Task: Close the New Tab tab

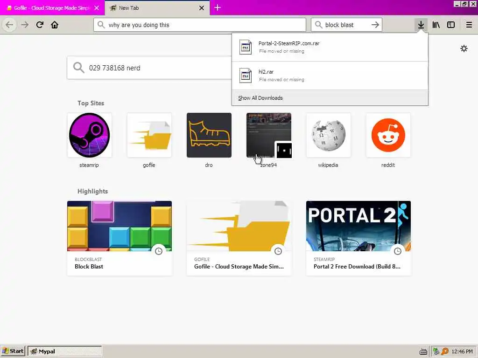Action: [x=202, y=8]
